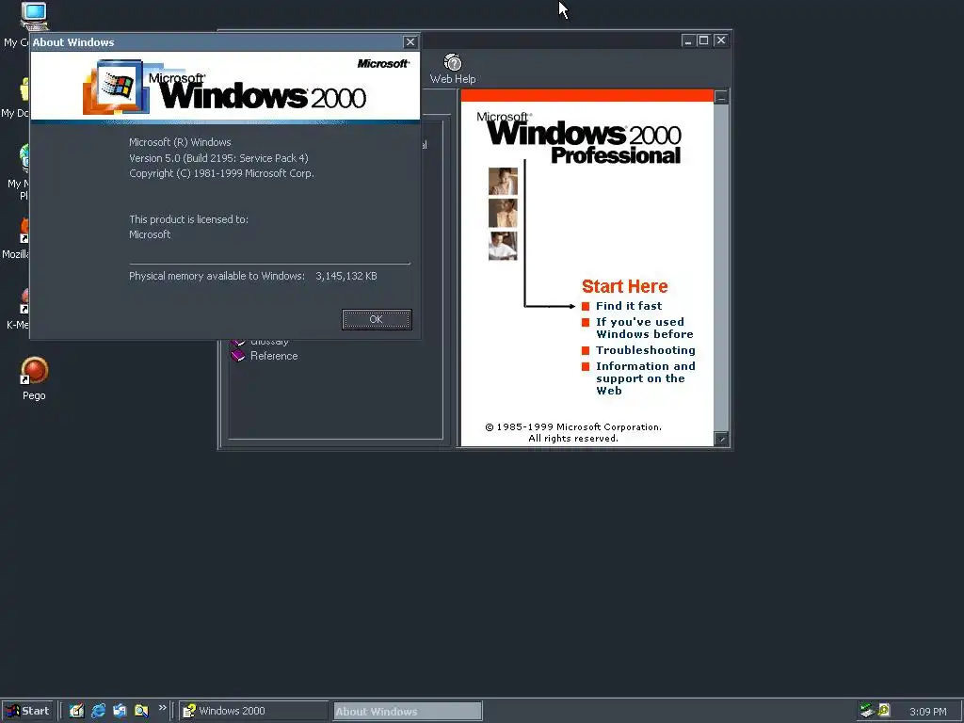Open 'Information and support on the Web'
This screenshot has height=723, width=964.
pos(646,378)
